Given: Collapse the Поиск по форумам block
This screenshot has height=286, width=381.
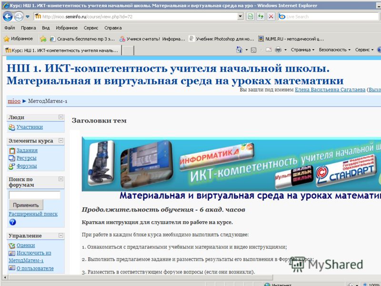Looking at the screenshot, I should (x=61, y=179).
